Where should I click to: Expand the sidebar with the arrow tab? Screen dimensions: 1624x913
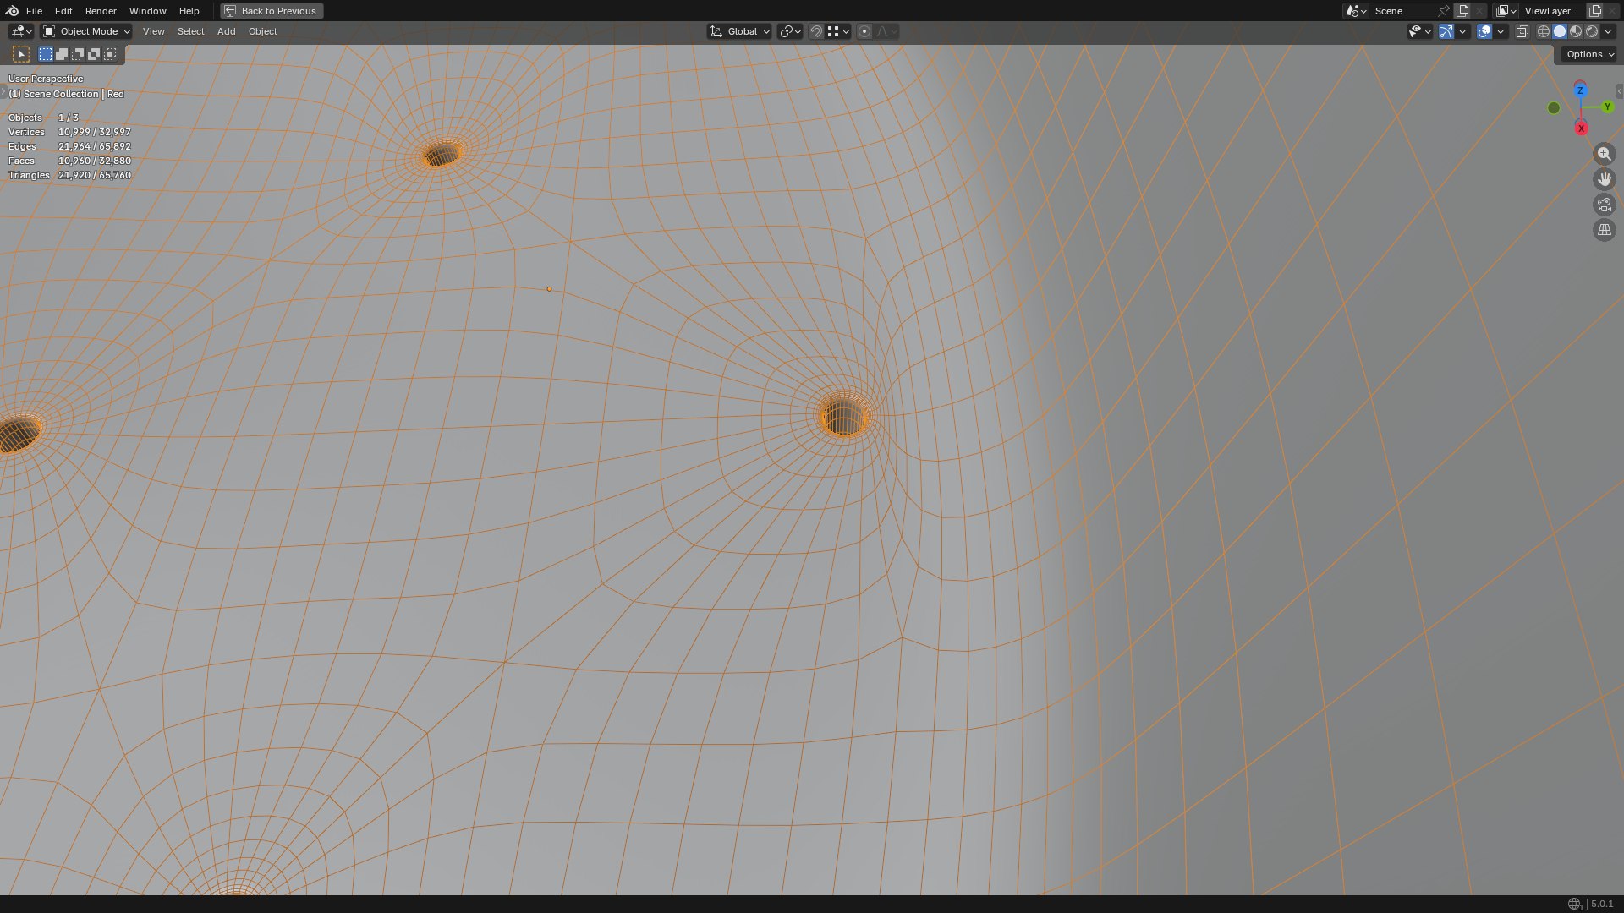pos(1619,91)
